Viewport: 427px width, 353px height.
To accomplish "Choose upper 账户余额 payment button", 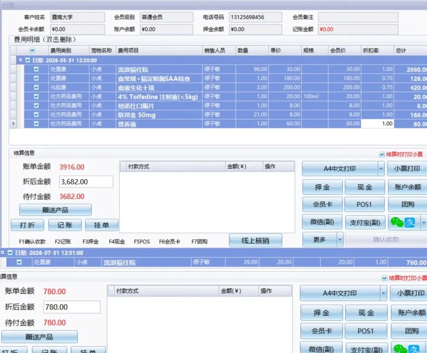I will click(x=407, y=187).
